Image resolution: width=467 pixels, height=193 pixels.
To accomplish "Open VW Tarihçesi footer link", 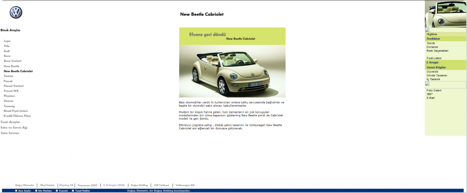I will click(x=161, y=185).
